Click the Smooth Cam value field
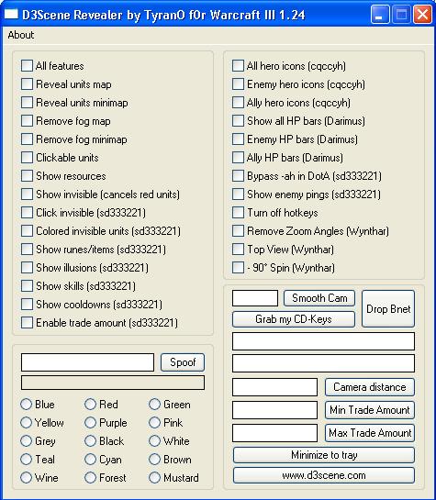Viewport: 436px width, 500px height. [255, 298]
